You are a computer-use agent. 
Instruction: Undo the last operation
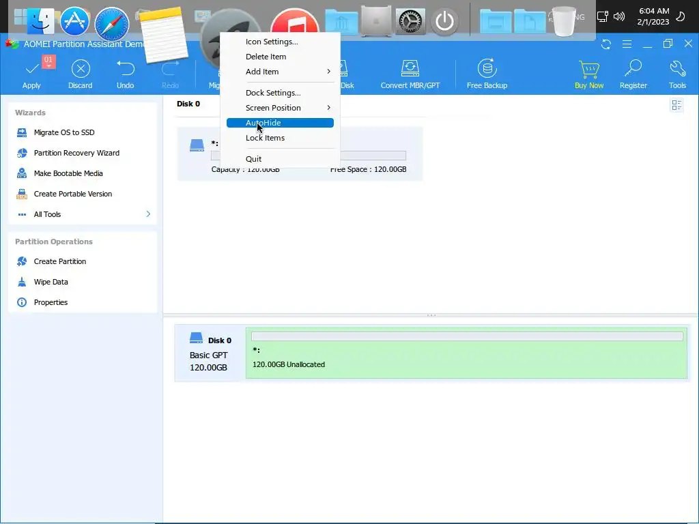coord(126,74)
